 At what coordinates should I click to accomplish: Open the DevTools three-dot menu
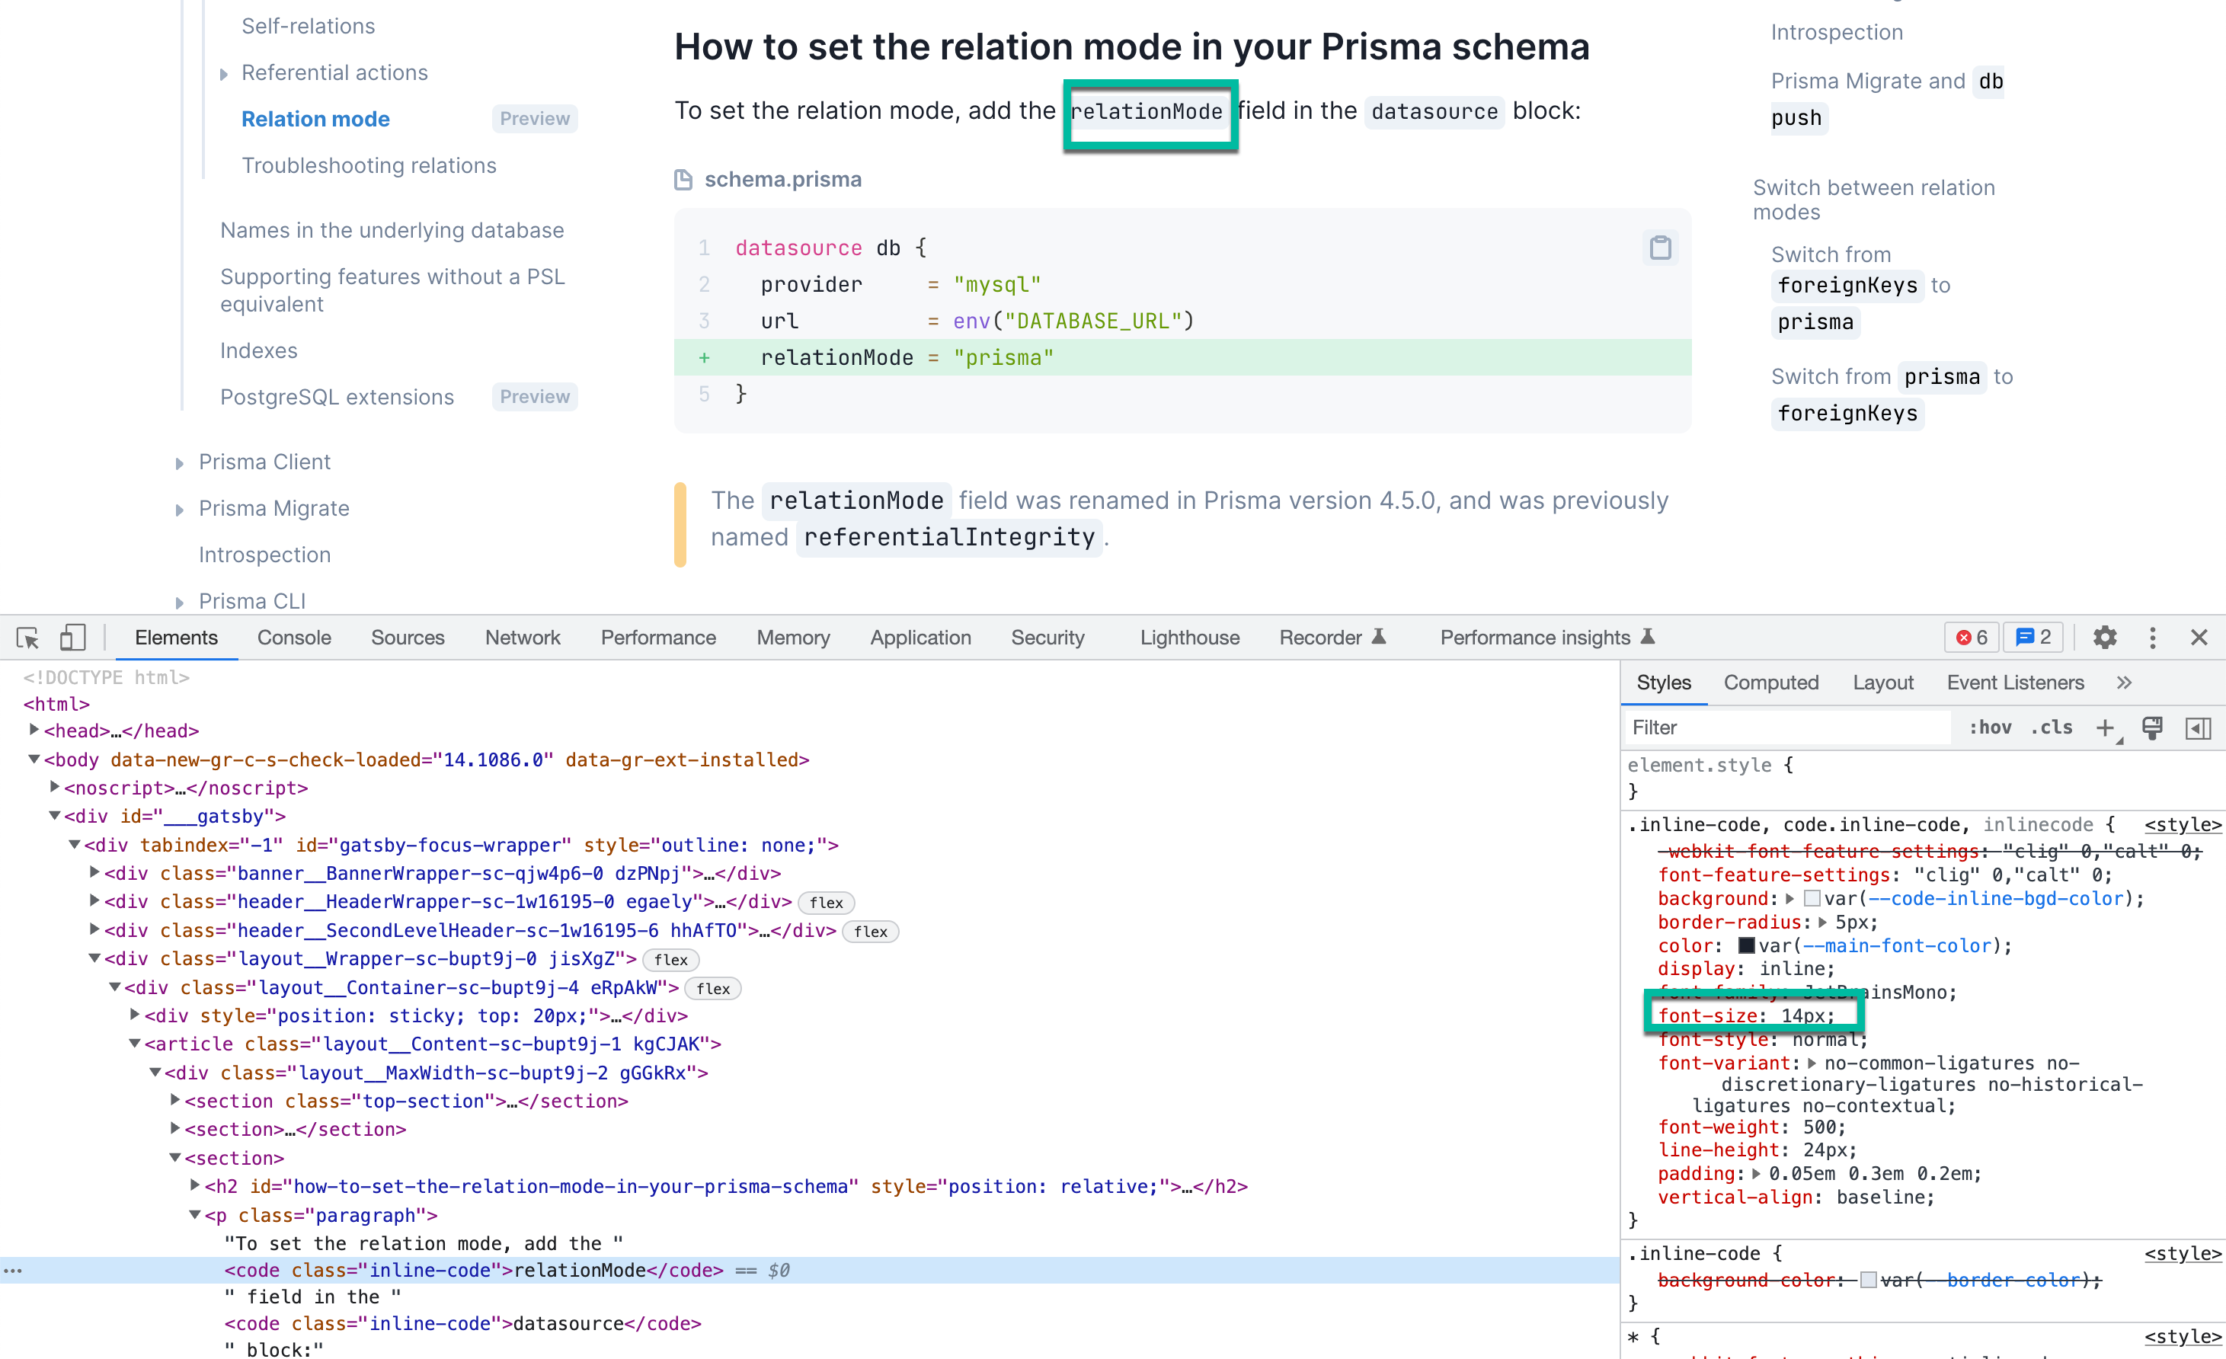tap(2152, 638)
